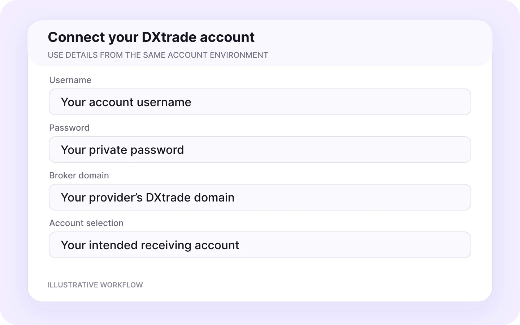Click the 'Username' field label
The image size is (520, 325).
coord(70,80)
